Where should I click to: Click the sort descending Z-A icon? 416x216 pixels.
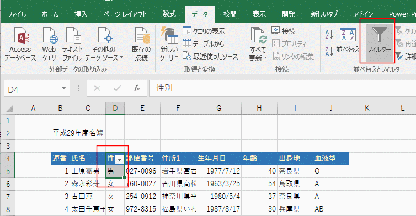point(329,51)
